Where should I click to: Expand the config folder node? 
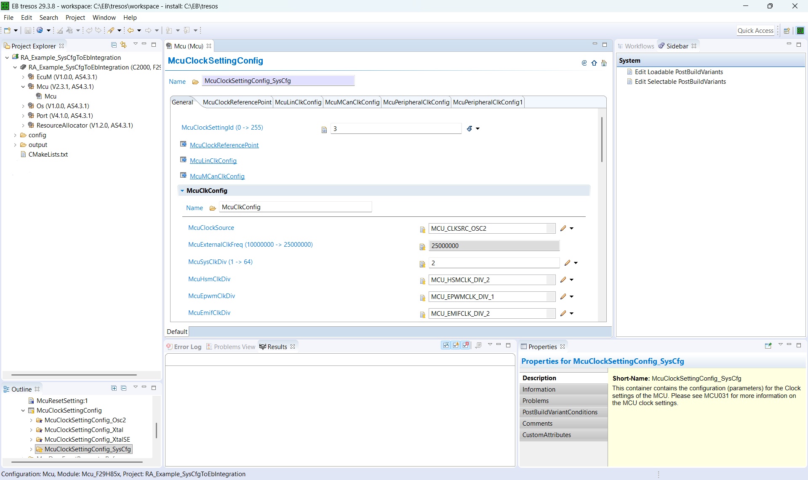pos(15,135)
